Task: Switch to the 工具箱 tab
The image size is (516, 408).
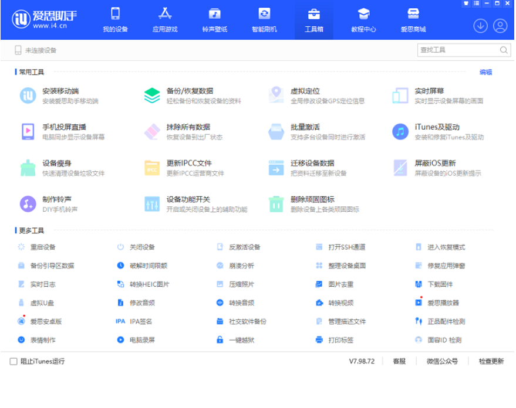Action: tap(314, 20)
